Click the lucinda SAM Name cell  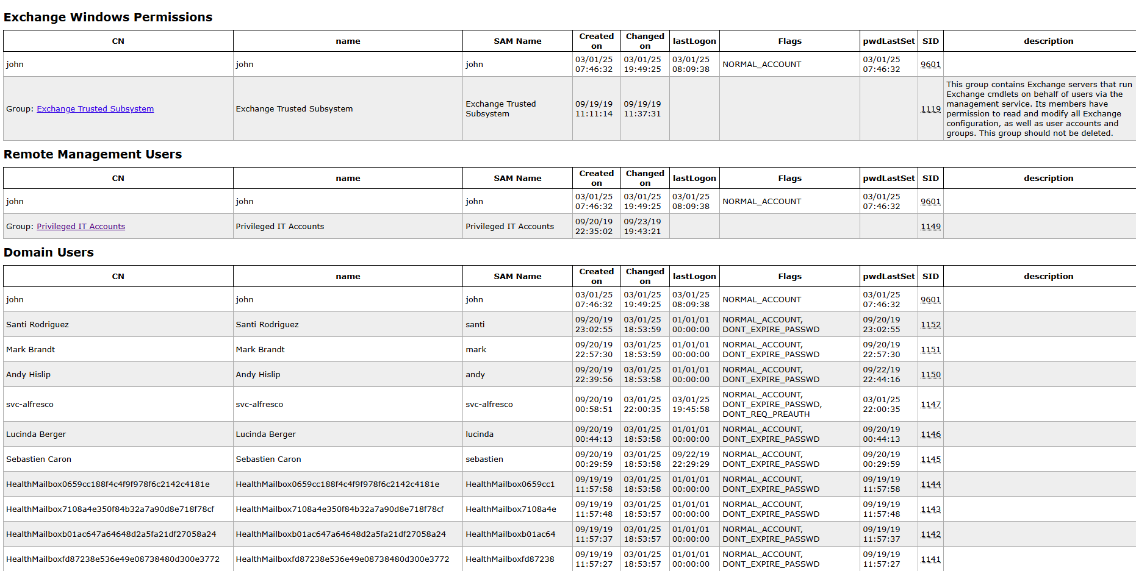click(x=480, y=434)
